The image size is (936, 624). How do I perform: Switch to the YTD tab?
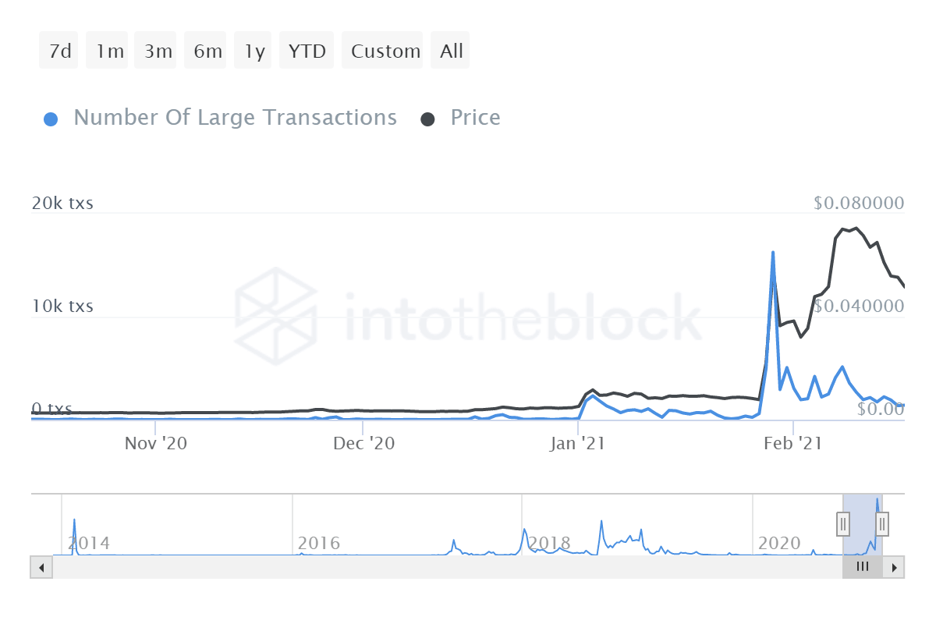pos(306,50)
